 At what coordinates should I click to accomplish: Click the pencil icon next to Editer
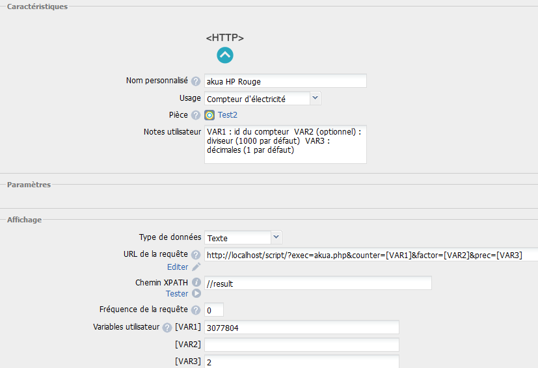pos(196,267)
